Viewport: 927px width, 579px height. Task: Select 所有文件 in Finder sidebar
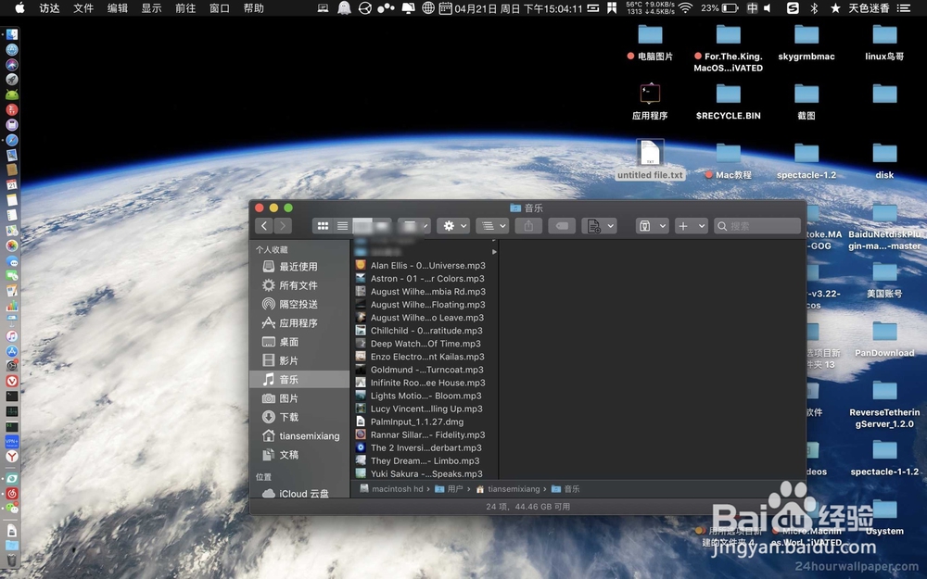[x=299, y=285]
